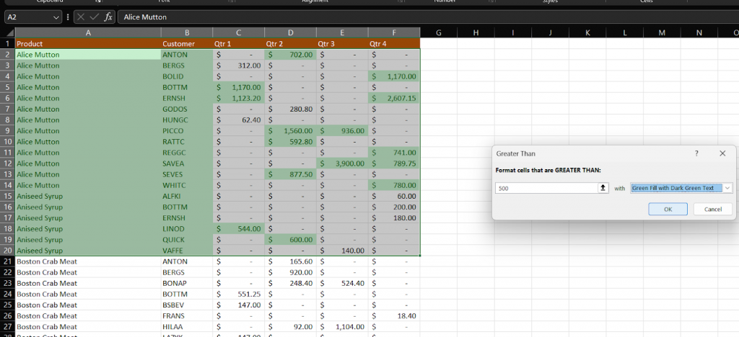This screenshot has height=337, width=739.
Task: Click the formula bar text Alice Mutton
Action: click(145, 17)
